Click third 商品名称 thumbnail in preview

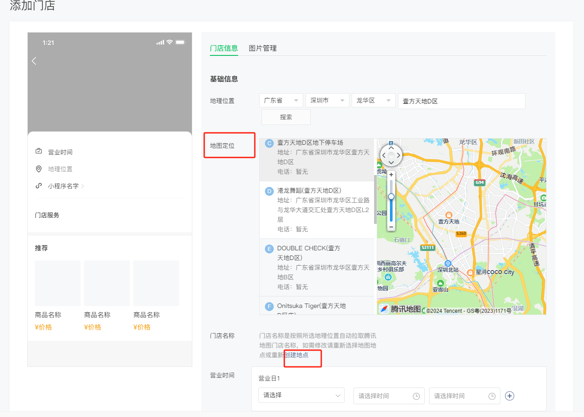156,283
